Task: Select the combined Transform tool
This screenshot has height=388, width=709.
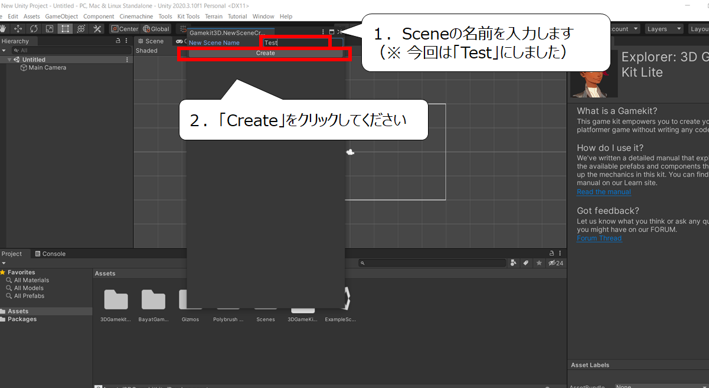Action: tap(81, 28)
